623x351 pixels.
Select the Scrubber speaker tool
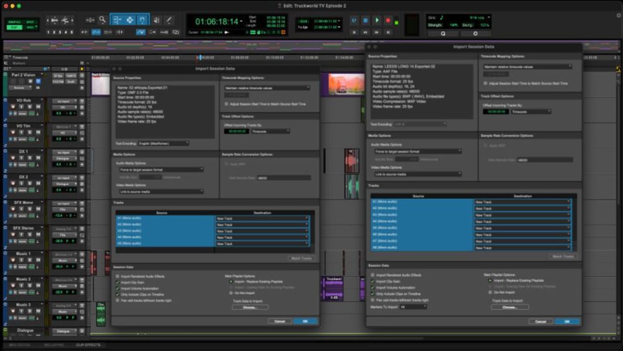156,20
